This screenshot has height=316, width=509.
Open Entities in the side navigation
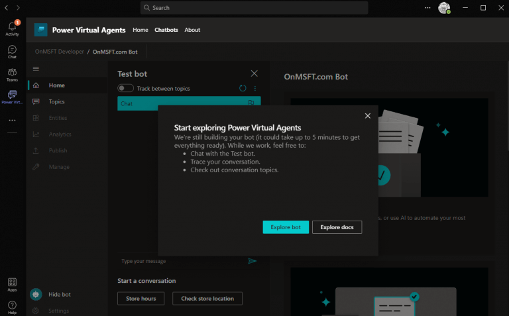pos(68,118)
